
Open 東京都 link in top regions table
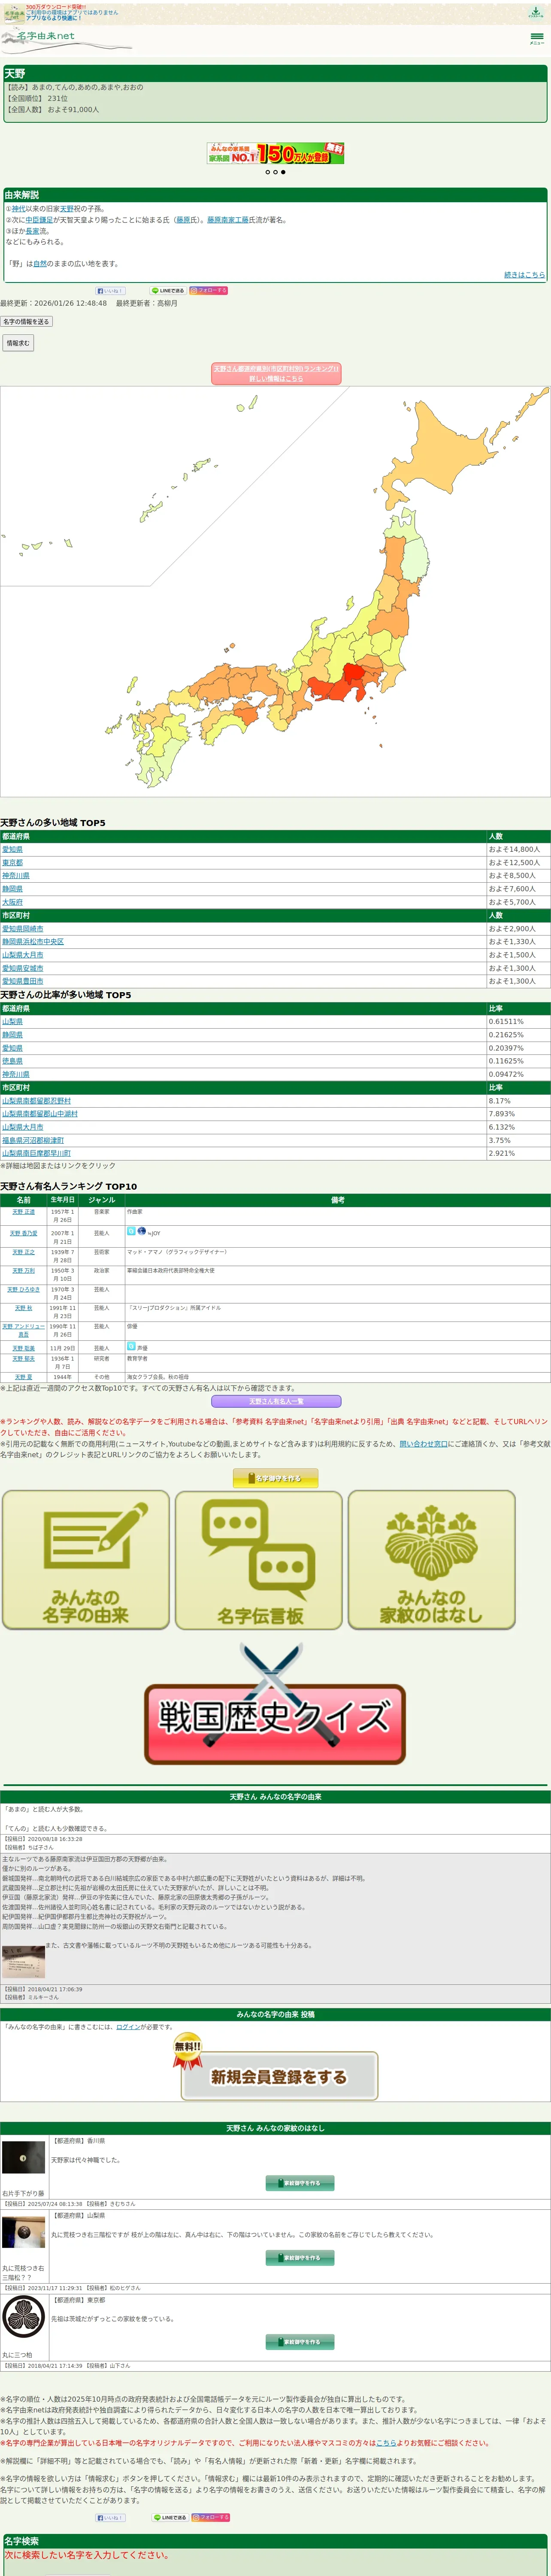click(12, 862)
